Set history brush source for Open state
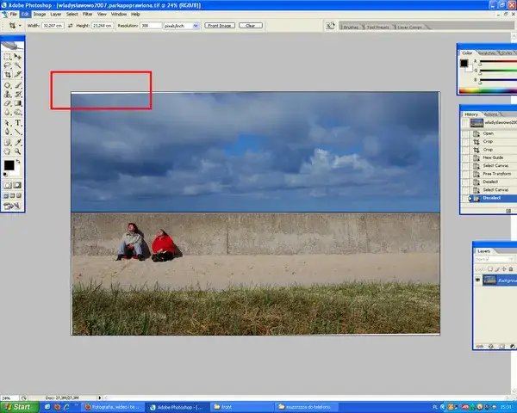Viewport: 517px width, 413px height. tap(465, 133)
